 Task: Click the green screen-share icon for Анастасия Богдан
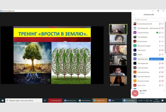[157, 33]
